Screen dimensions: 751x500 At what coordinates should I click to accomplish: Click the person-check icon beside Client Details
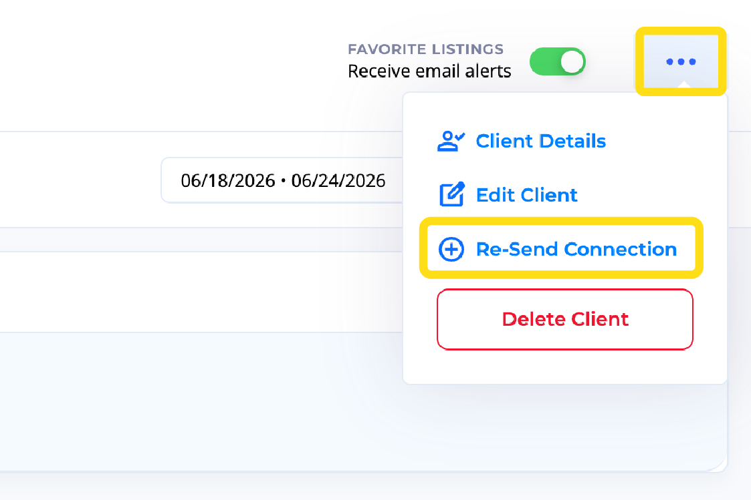(x=451, y=141)
